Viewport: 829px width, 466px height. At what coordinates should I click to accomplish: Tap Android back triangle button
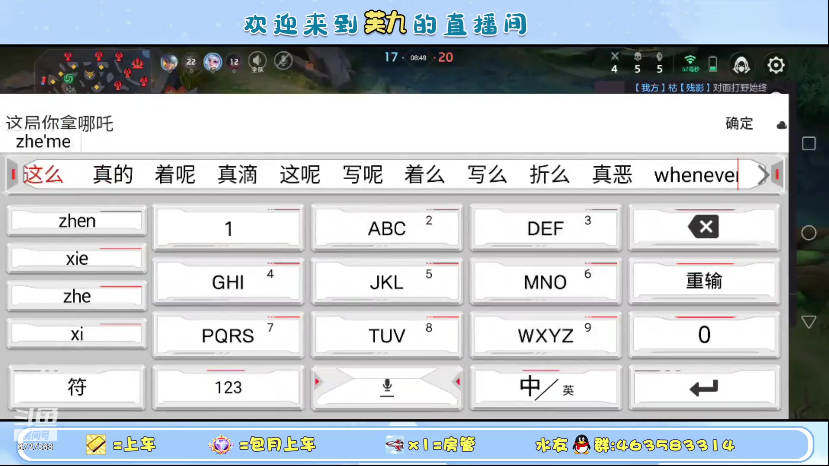809,322
